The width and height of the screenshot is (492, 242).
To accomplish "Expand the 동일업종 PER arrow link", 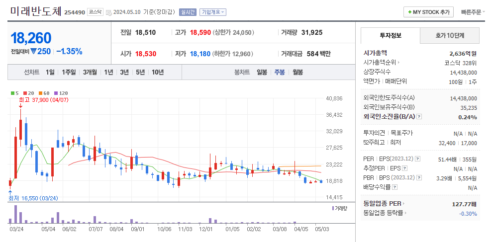I will 403,203.
